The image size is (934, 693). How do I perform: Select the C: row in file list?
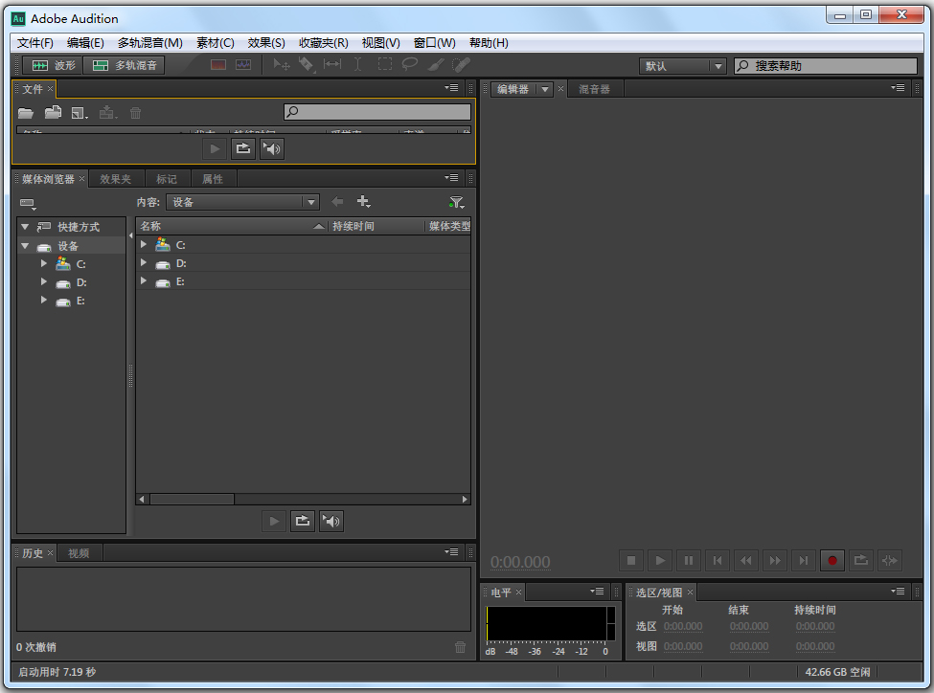304,245
